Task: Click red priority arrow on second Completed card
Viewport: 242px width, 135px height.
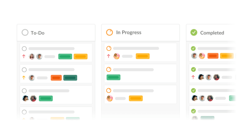Action: click(x=193, y=77)
